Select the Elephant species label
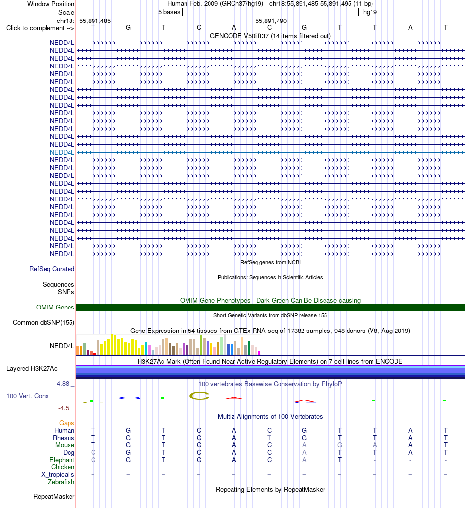 (x=62, y=460)
